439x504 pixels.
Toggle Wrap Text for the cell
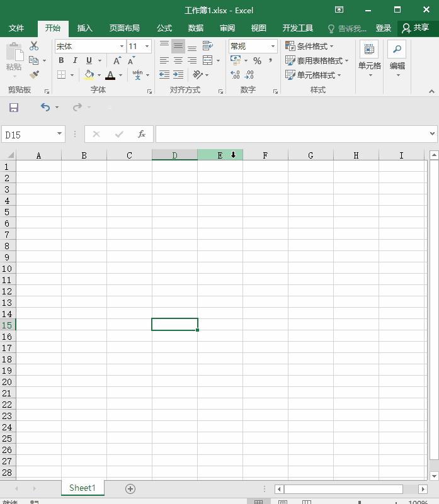[207, 47]
